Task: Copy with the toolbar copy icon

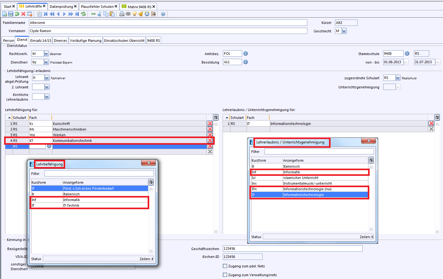Action: tap(106, 14)
